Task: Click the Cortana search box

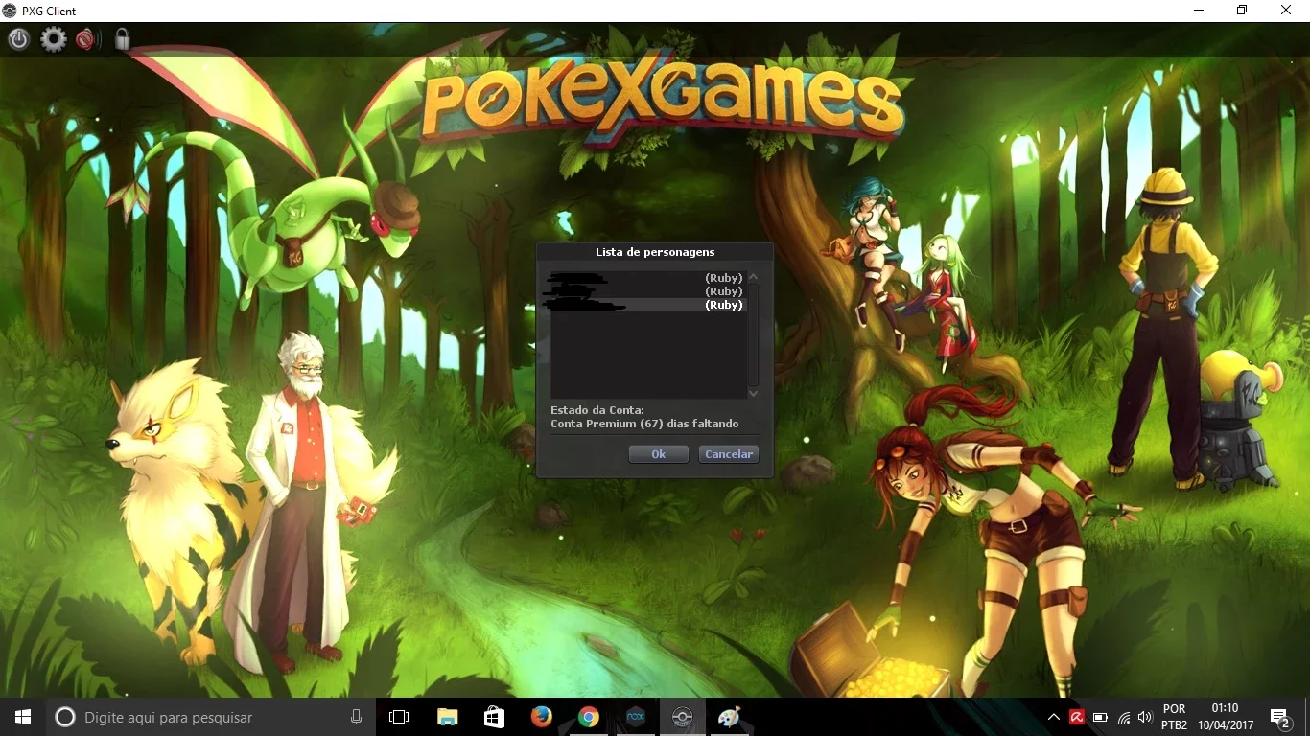Action: click(x=211, y=717)
